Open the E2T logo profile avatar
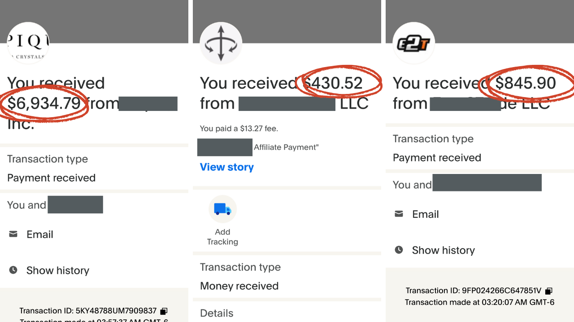 point(413,43)
